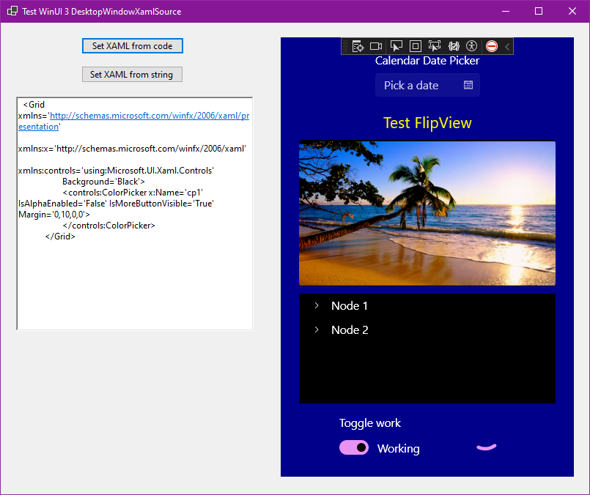590x495 pixels.
Task: Toggle display layout adorners icon
Action: point(415,45)
